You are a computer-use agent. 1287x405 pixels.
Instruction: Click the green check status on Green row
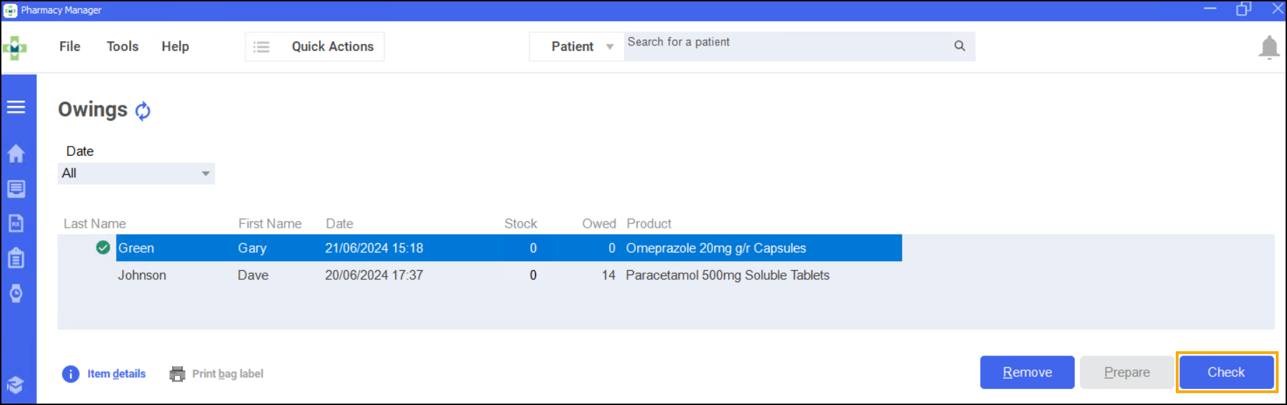(x=103, y=248)
